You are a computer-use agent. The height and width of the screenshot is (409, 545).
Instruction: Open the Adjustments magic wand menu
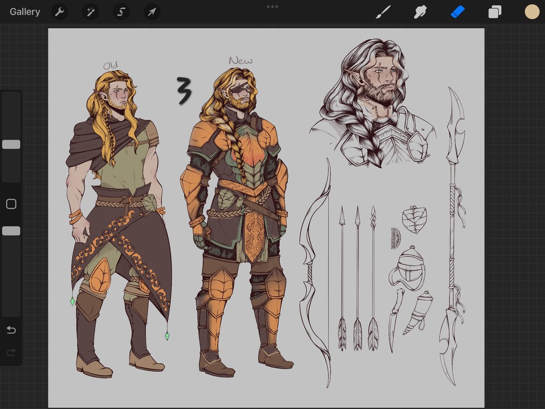[90, 12]
